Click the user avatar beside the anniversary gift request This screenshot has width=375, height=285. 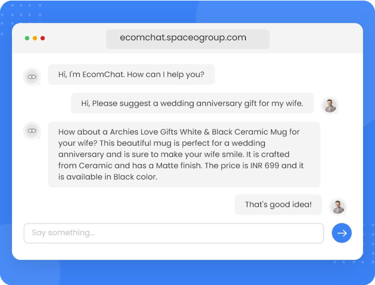pos(329,106)
